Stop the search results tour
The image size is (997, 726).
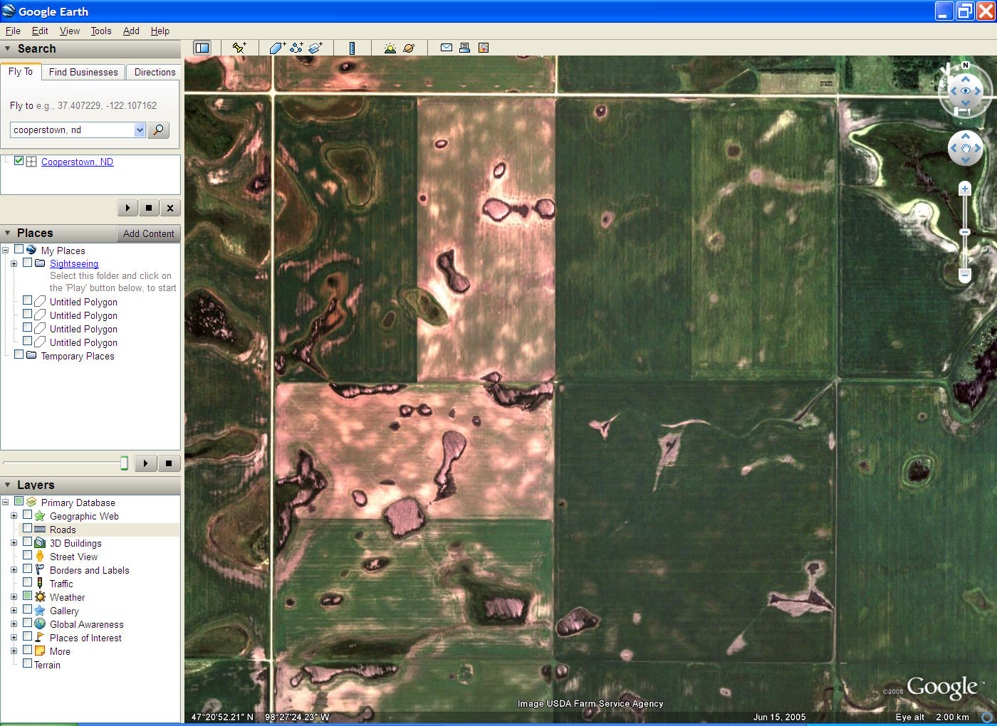pos(149,208)
